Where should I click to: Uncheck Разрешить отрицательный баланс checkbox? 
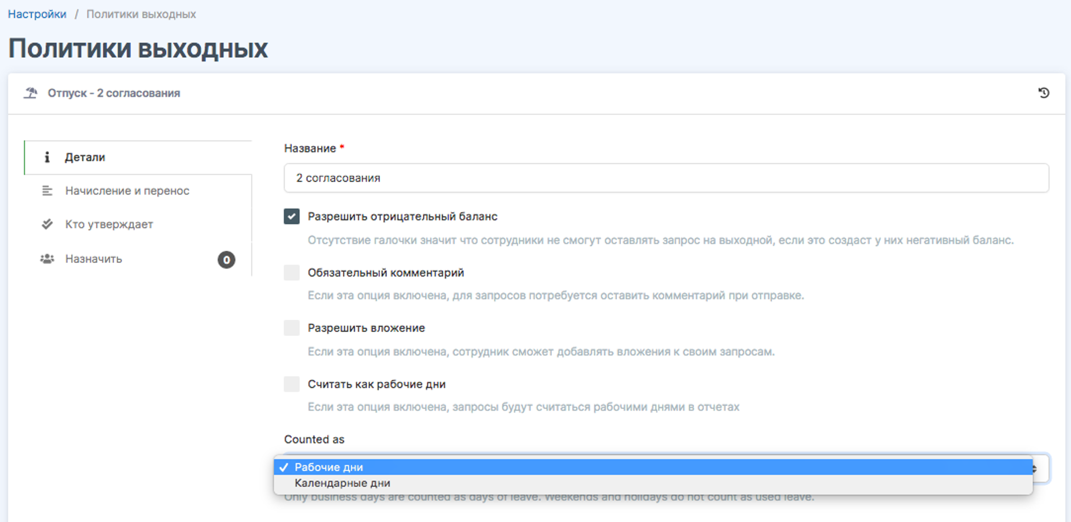(292, 216)
